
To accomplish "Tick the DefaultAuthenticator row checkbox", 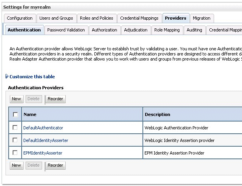I will click(x=15, y=127).
